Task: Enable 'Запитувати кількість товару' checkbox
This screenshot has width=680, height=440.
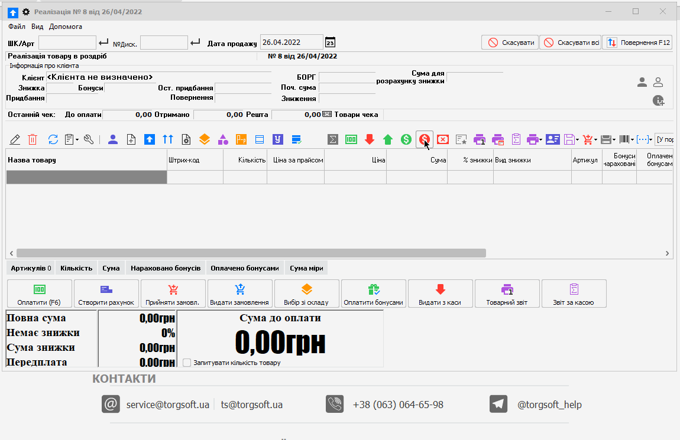Action: click(187, 363)
